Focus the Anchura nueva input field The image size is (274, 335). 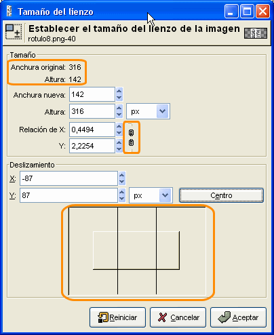(x=92, y=94)
